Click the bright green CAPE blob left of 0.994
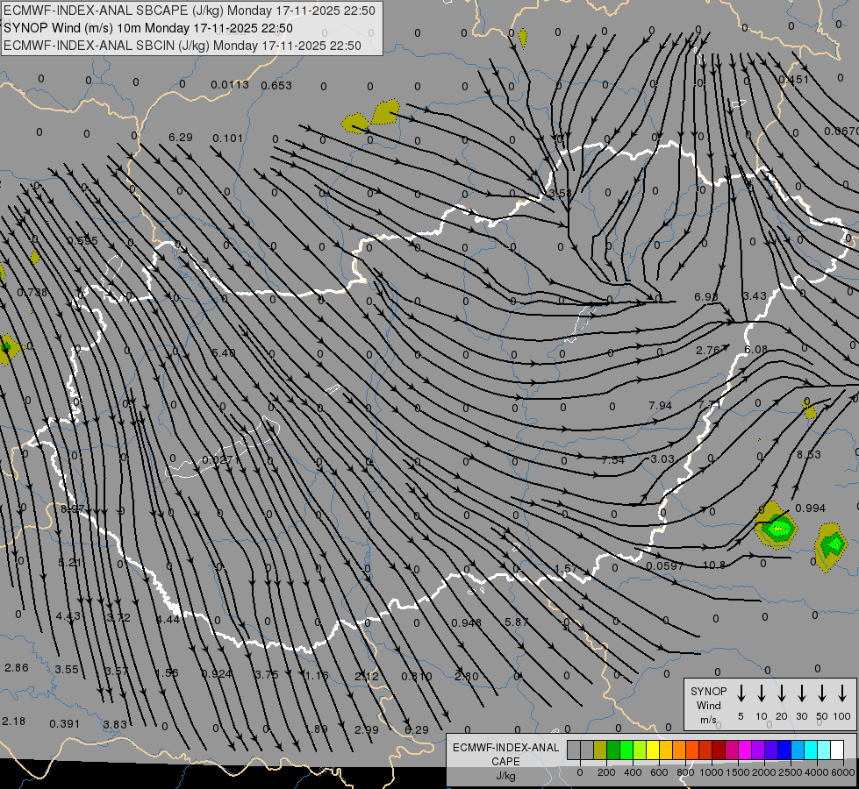This screenshot has height=789, width=859. tap(776, 527)
